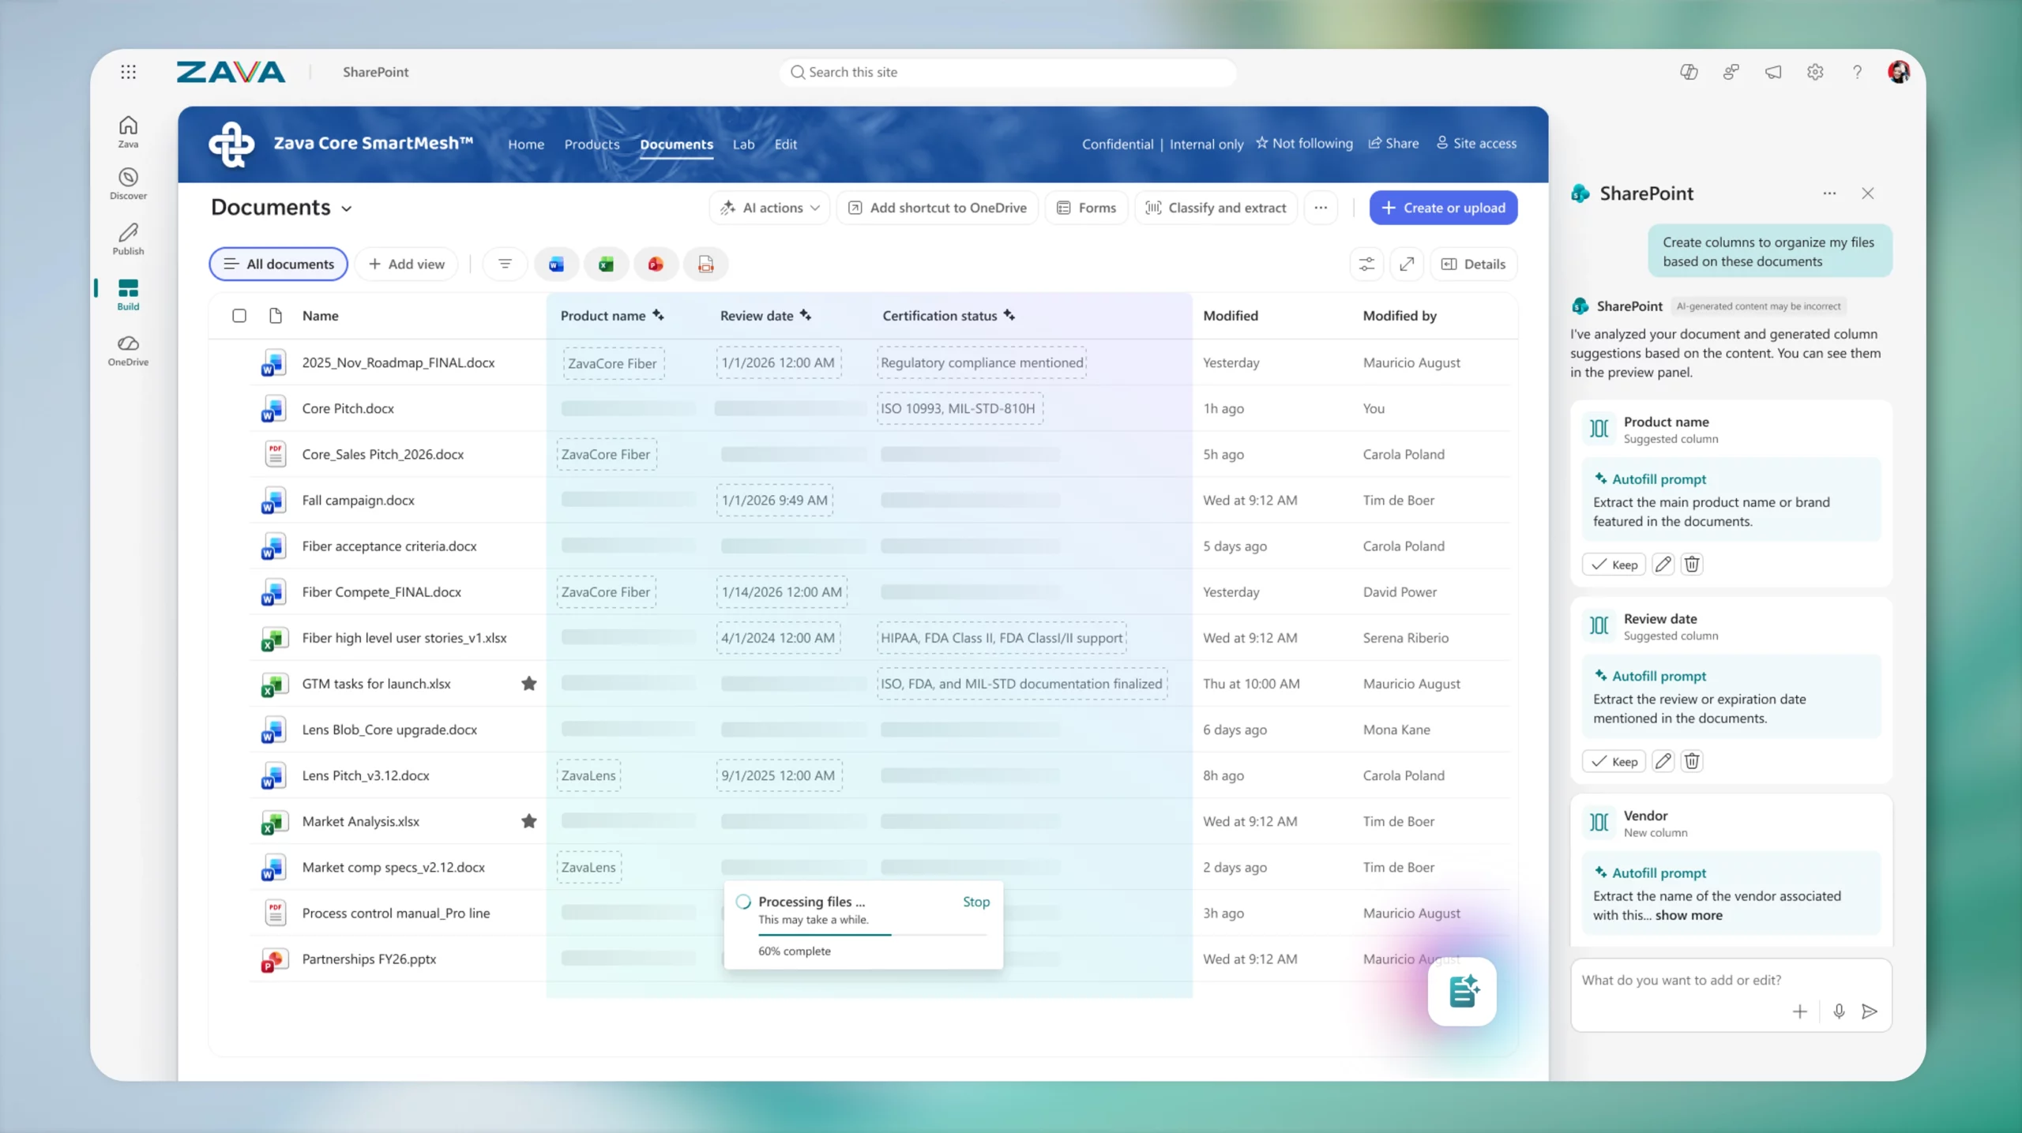Open Copilot from the top bar

tap(1689, 72)
